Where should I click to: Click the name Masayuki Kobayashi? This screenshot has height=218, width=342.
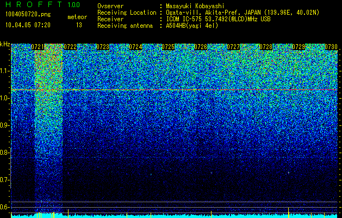pos(195,6)
